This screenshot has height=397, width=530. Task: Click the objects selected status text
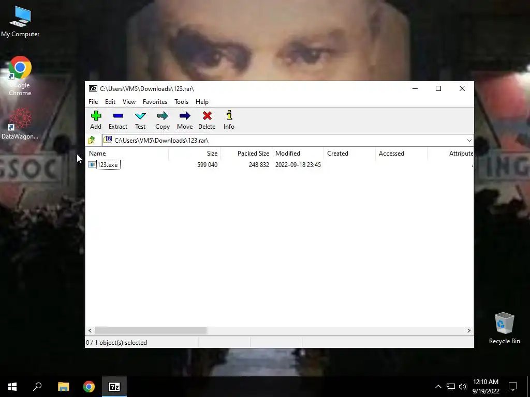(x=116, y=343)
